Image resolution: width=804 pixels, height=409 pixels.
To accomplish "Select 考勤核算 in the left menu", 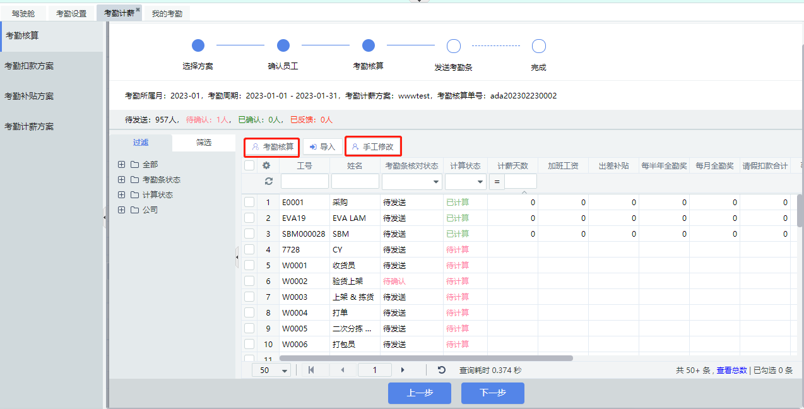I will [51, 36].
